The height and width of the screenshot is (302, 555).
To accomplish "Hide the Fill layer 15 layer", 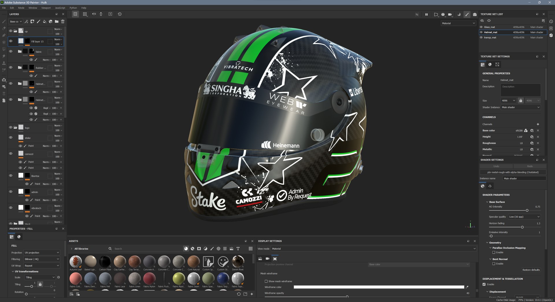I will 11,41.
